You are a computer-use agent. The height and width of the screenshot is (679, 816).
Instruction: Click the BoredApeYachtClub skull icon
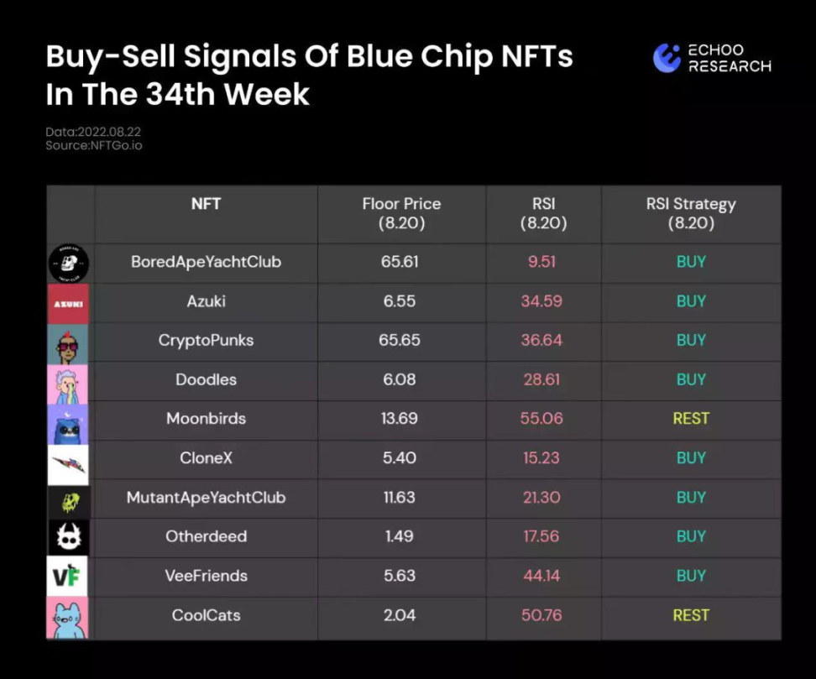pos(68,263)
